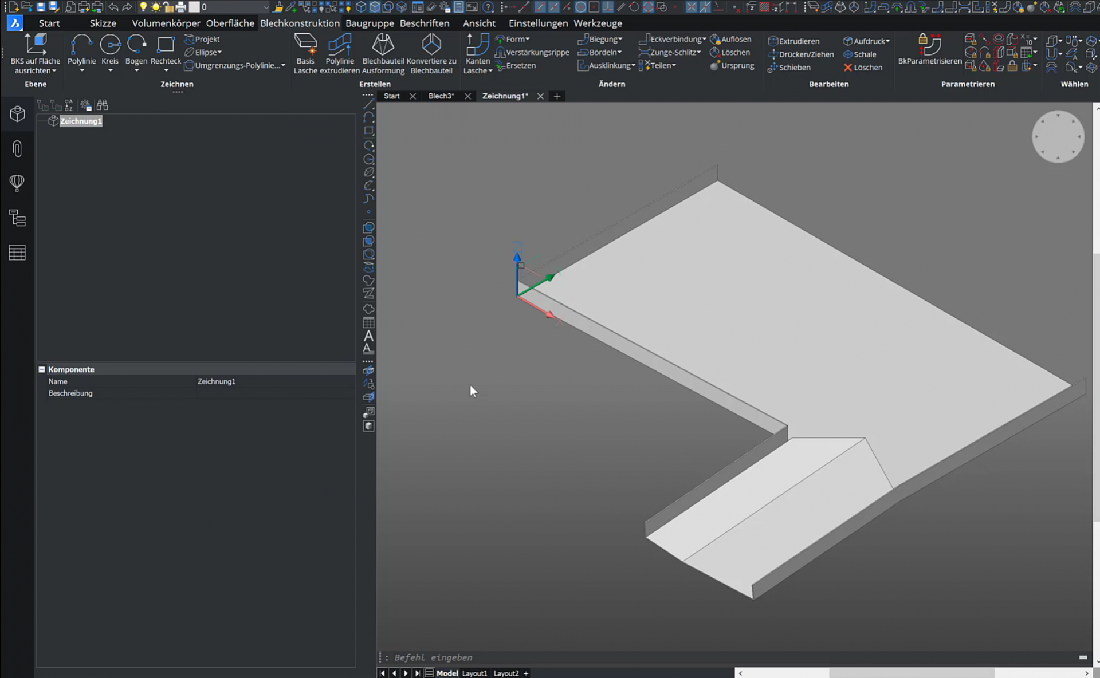Switch to Layout2 tab
The image size is (1100, 678).
(506, 673)
